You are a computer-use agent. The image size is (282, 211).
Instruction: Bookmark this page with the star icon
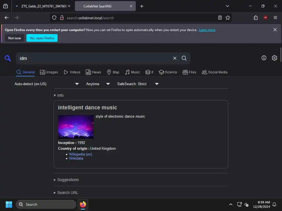(x=228, y=18)
